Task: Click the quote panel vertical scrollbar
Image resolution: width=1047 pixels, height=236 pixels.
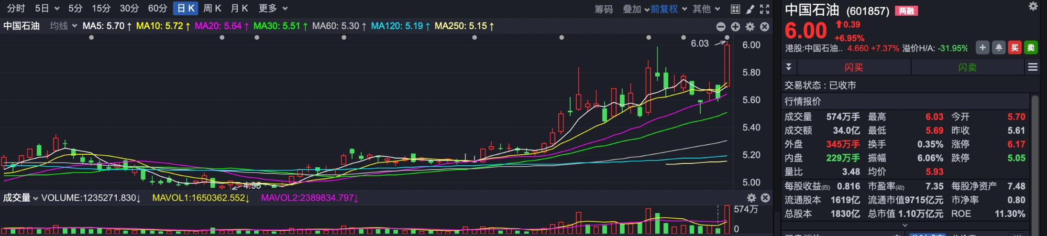Action: pyautogui.click(x=1035, y=143)
